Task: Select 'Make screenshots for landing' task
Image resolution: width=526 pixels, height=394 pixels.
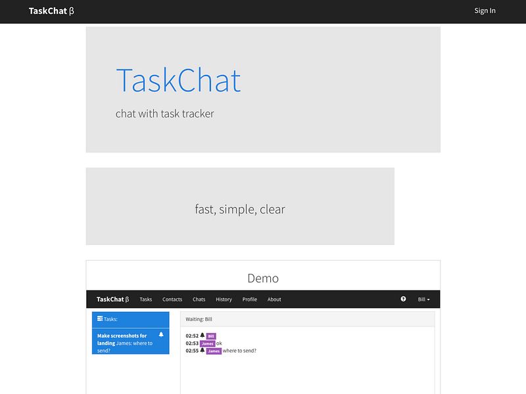Action: (130, 341)
